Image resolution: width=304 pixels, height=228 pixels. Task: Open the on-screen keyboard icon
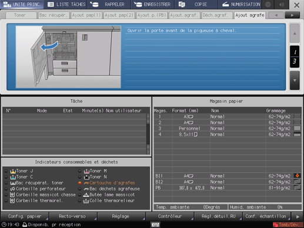156,224
